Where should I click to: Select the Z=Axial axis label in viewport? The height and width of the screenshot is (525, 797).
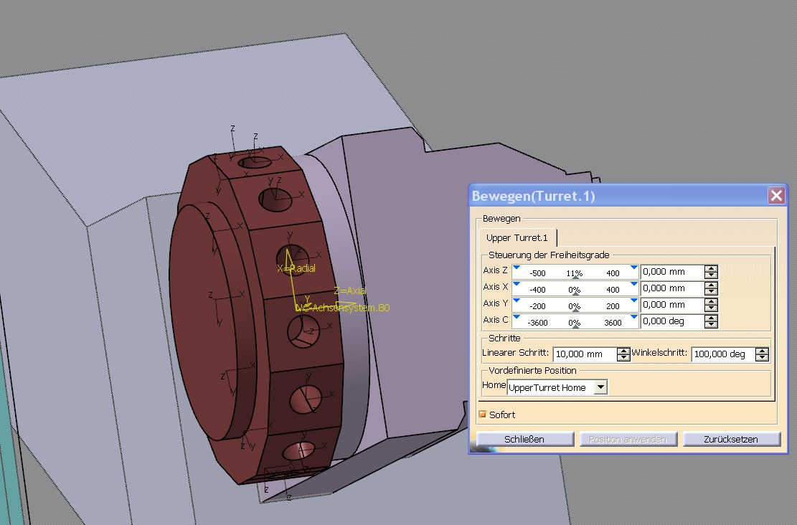pyautogui.click(x=349, y=290)
